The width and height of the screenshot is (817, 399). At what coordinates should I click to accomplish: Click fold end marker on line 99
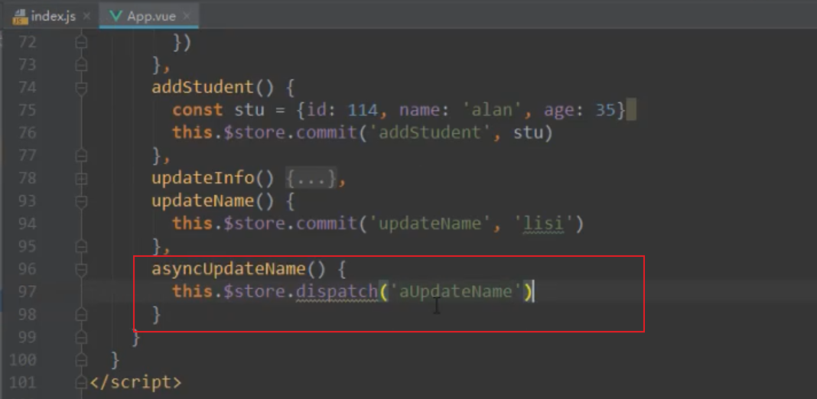(81, 338)
